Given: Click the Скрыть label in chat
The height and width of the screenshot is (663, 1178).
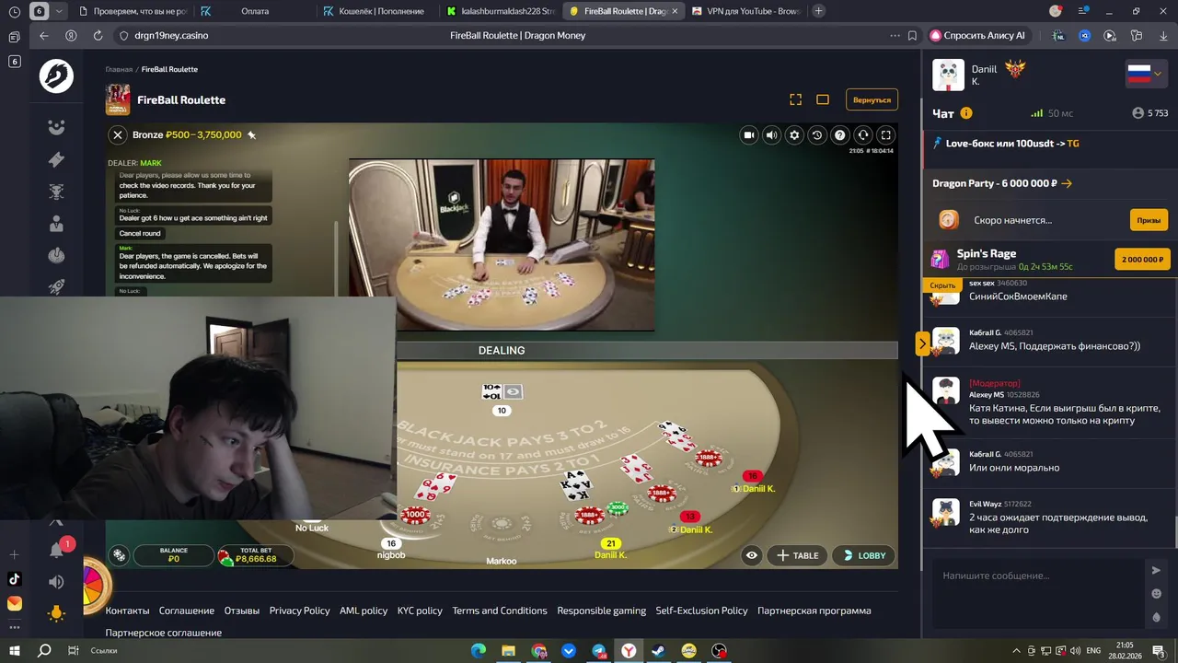Looking at the screenshot, I should pos(943,285).
